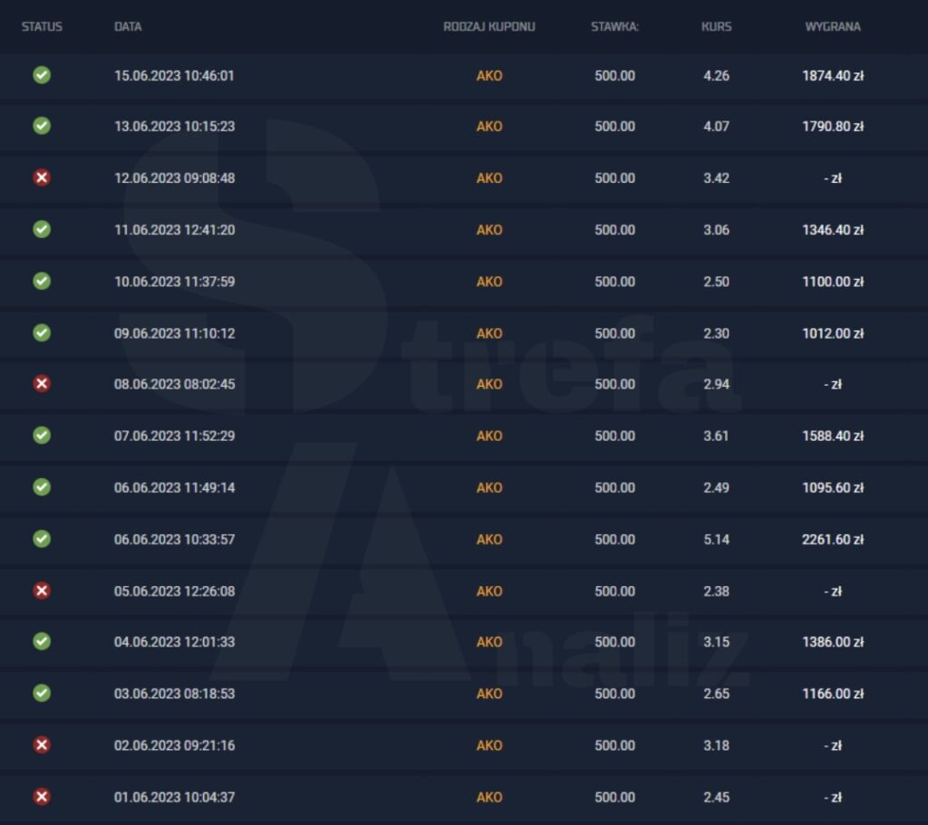Select date 15.06.2023 10:46:01
Image resolution: width=928 pixels, height=825 pixels.
coord(174,76)
